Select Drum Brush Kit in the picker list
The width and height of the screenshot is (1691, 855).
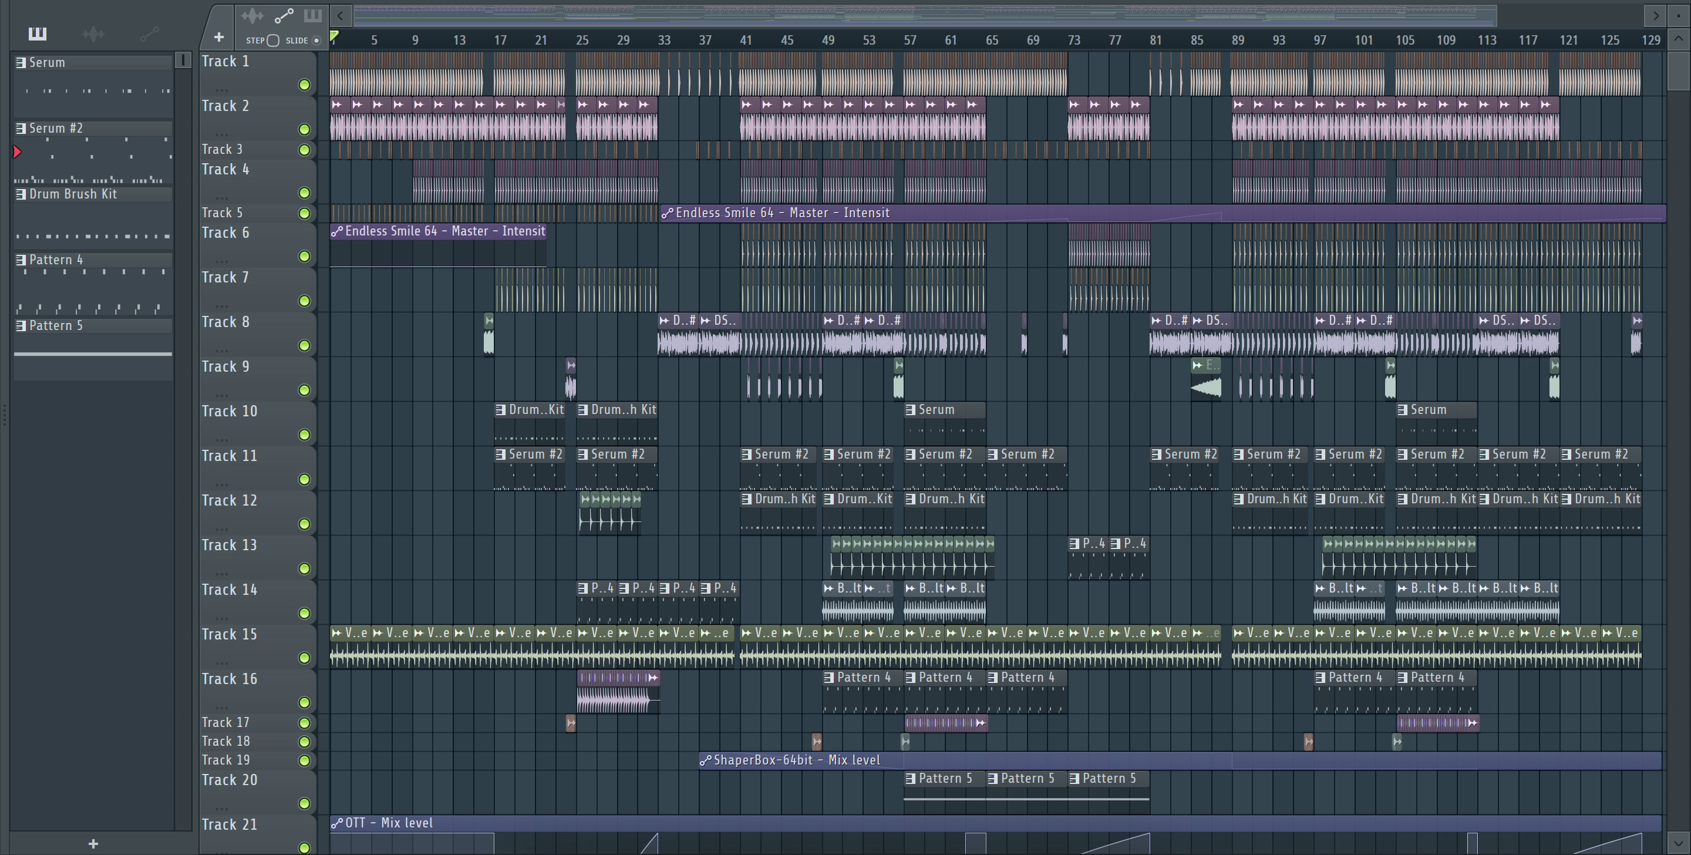(94, 194)
